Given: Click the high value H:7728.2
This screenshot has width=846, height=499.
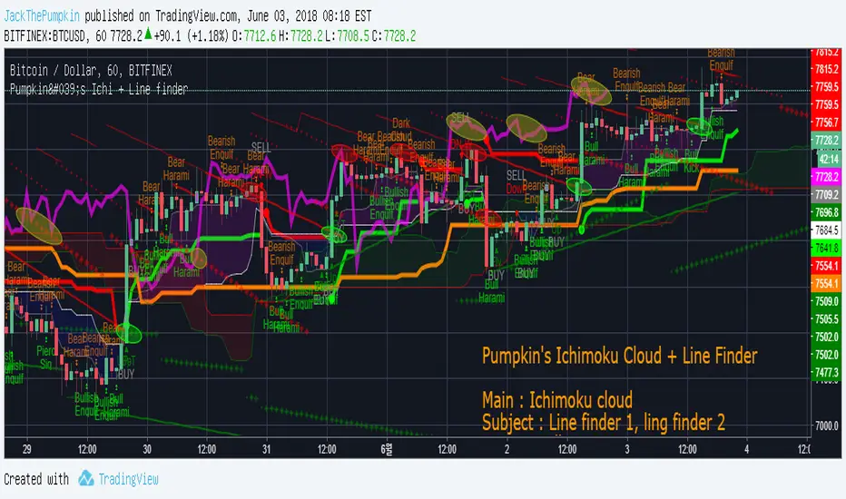Looking at the screenshot, I should coord(300,36).
